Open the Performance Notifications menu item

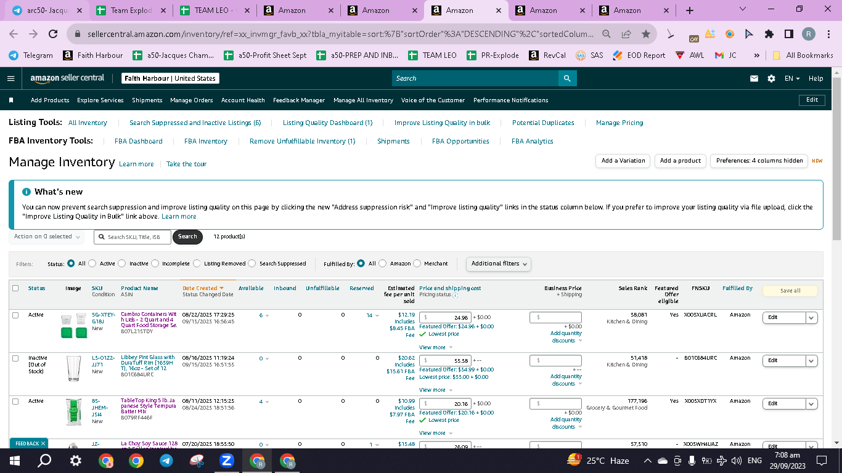pyautogui.click(x=510, y=100)
